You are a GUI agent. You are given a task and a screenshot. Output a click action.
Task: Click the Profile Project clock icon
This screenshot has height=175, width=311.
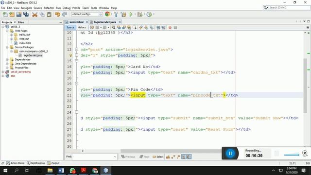[149, 14]
